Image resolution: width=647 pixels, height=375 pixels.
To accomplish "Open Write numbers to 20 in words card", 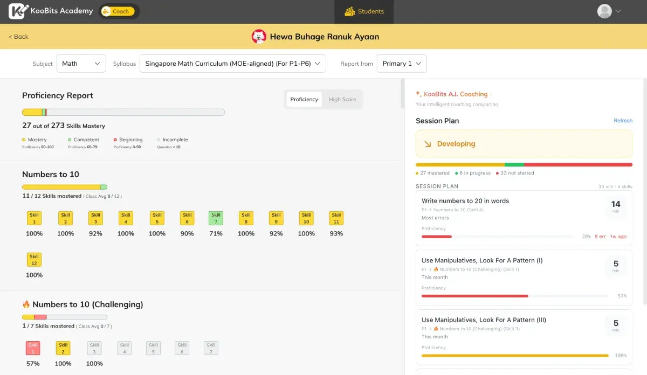I will tap(524, 218).
